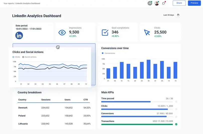The width and height of the screenshot is (203, 134).
Task: Click the first conversions bar at 01
Action: [108, 73]
